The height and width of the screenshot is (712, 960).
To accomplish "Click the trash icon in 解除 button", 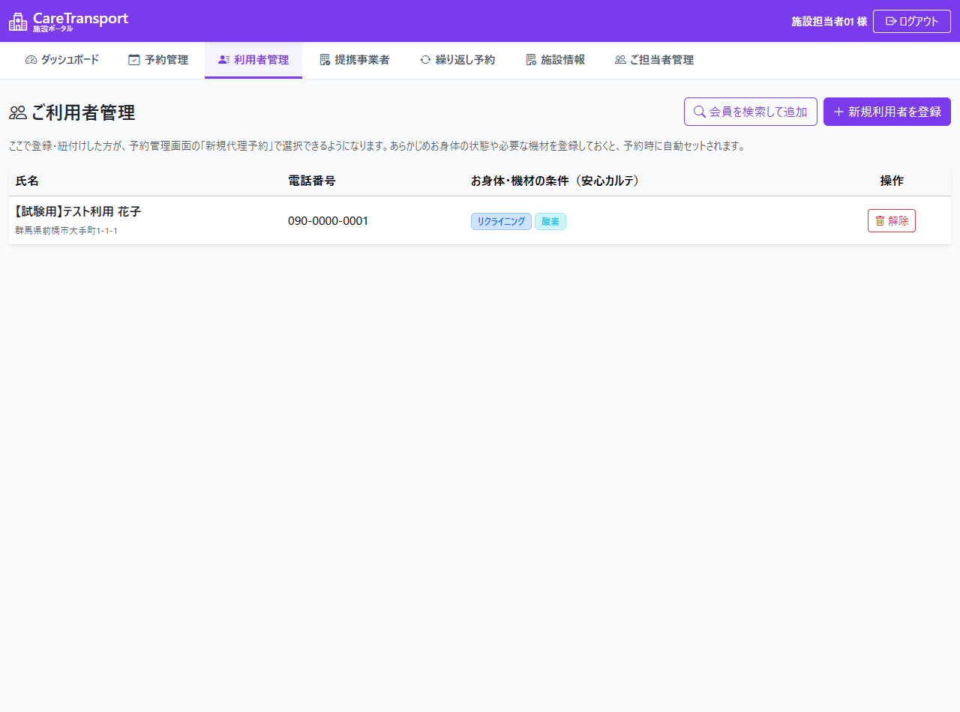I will pyautogui.click(x=880, y=221).
